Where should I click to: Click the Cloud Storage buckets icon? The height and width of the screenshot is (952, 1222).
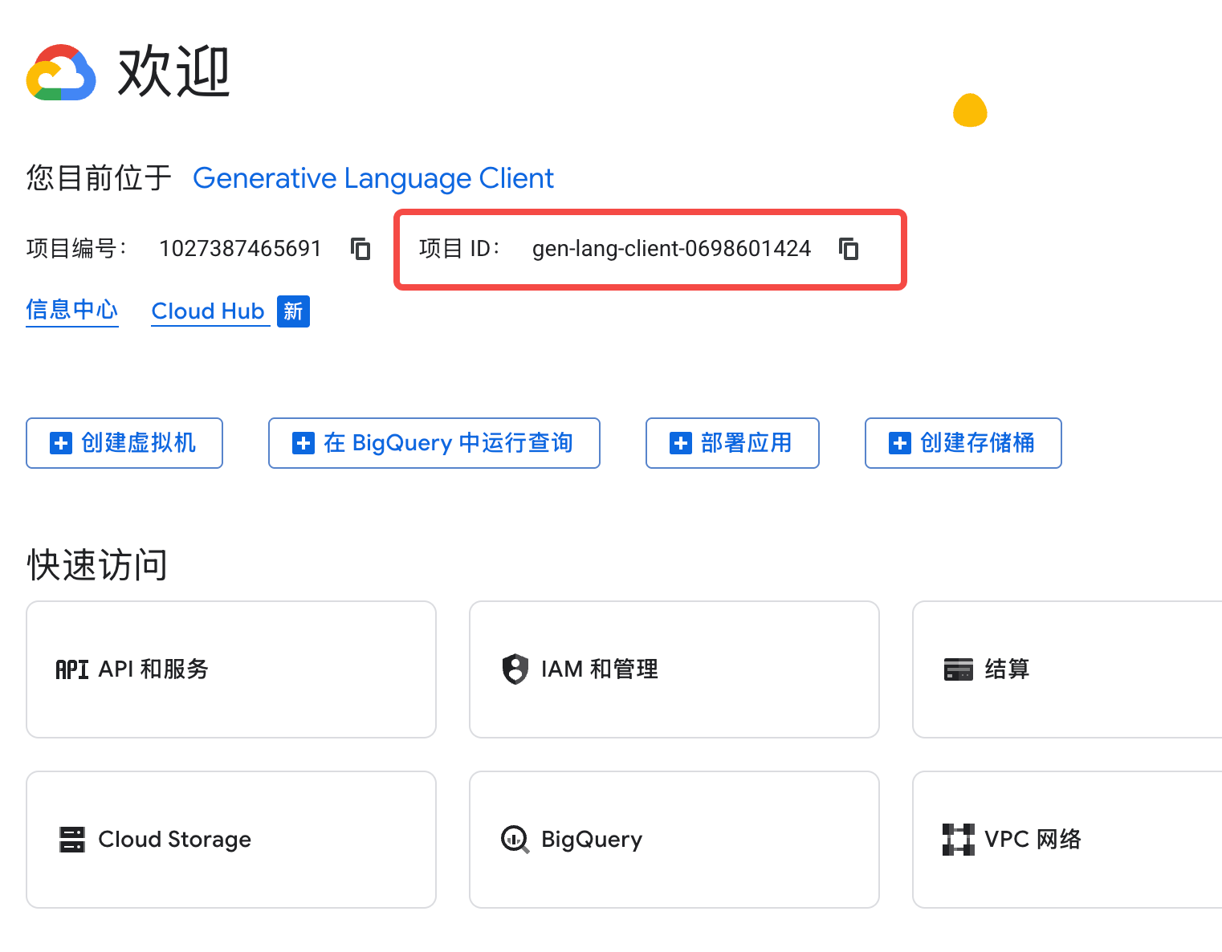(x=71, y=839)
